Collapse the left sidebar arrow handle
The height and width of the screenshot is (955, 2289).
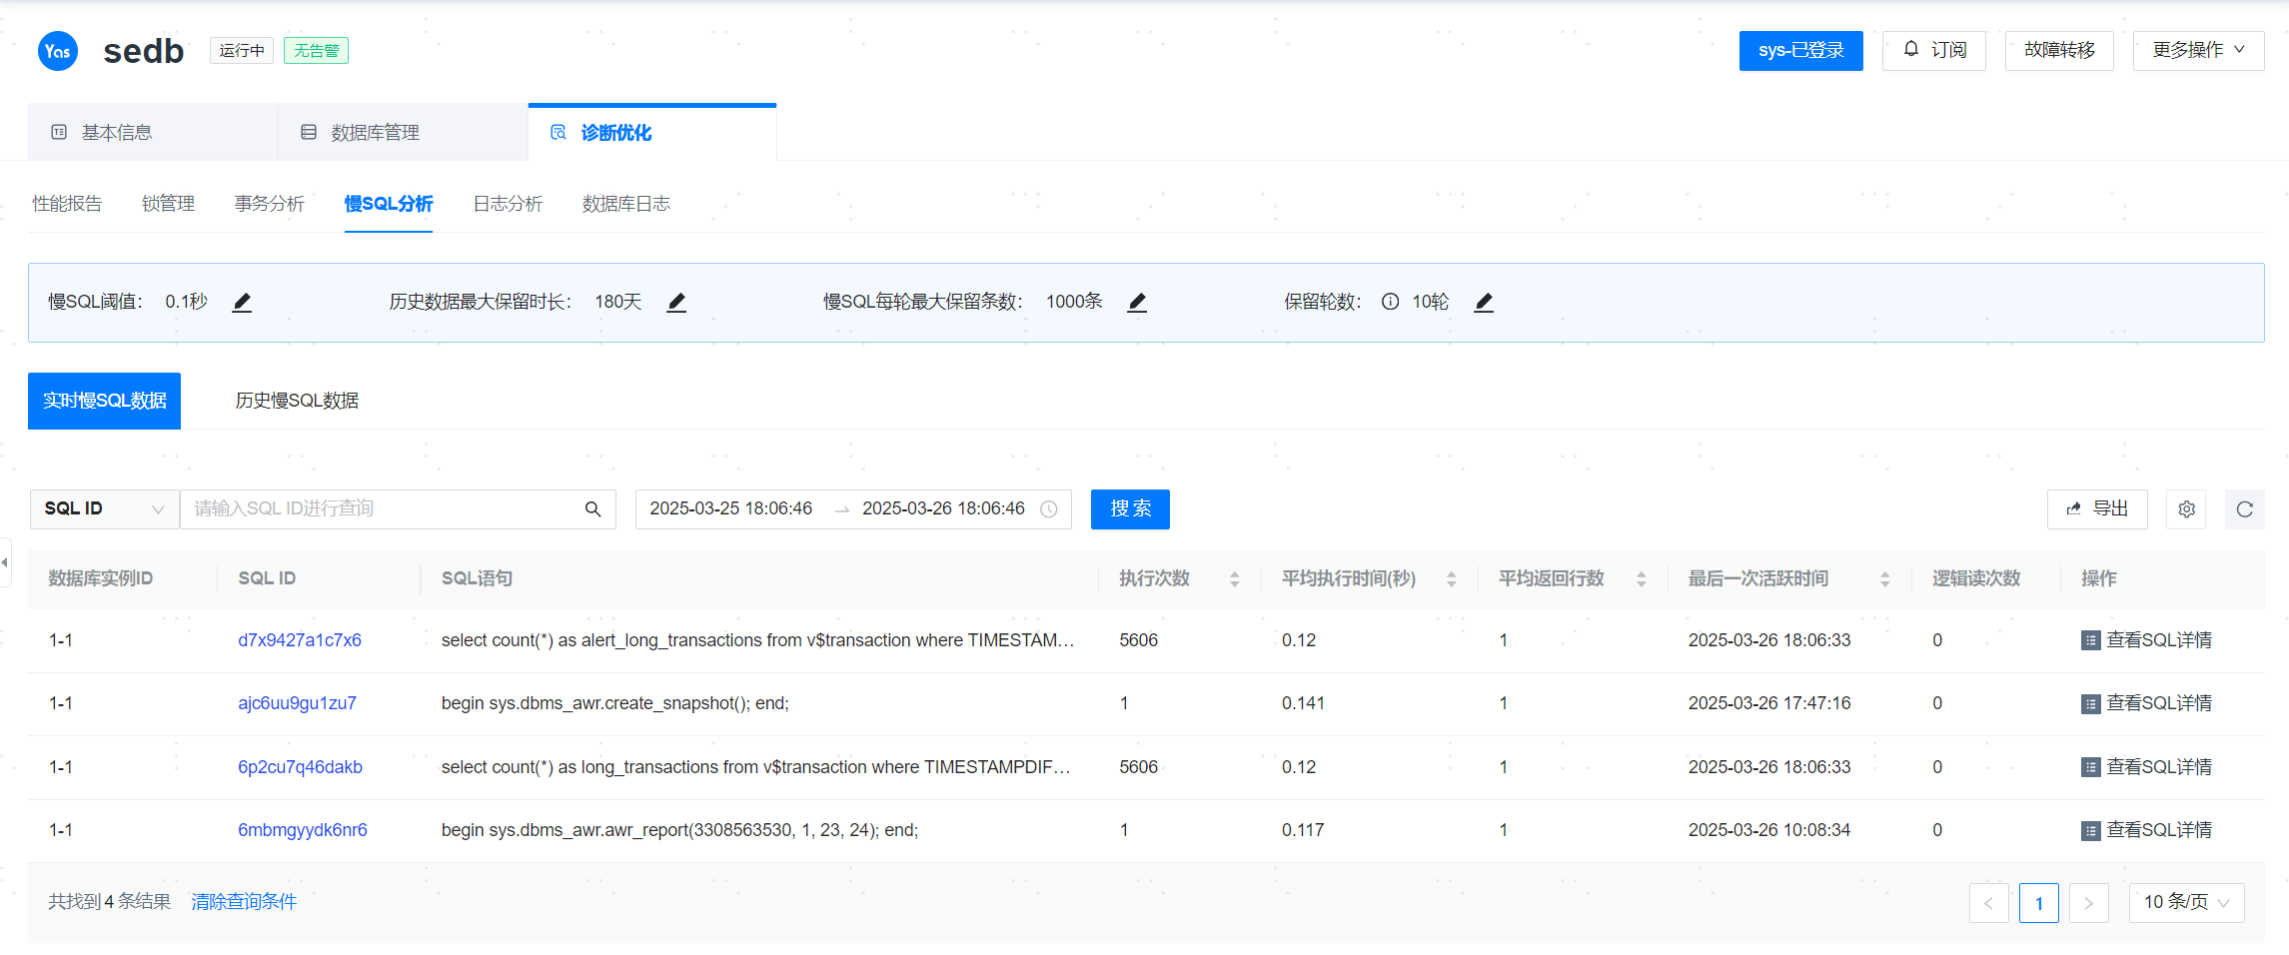[5, 562]
